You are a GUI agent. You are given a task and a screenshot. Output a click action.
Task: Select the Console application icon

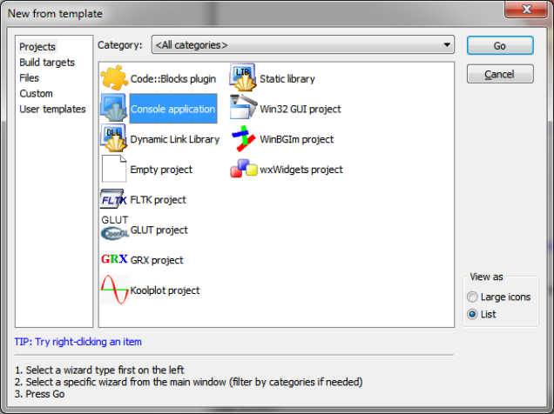coord(114,109)
